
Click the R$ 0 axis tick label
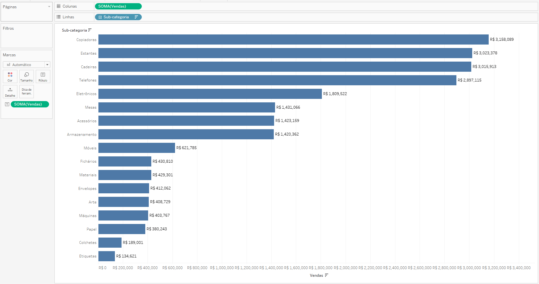point(103,268)
